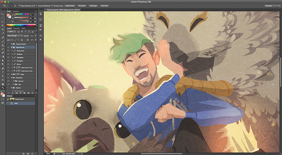Select the Dodge tool

point(3,64)
